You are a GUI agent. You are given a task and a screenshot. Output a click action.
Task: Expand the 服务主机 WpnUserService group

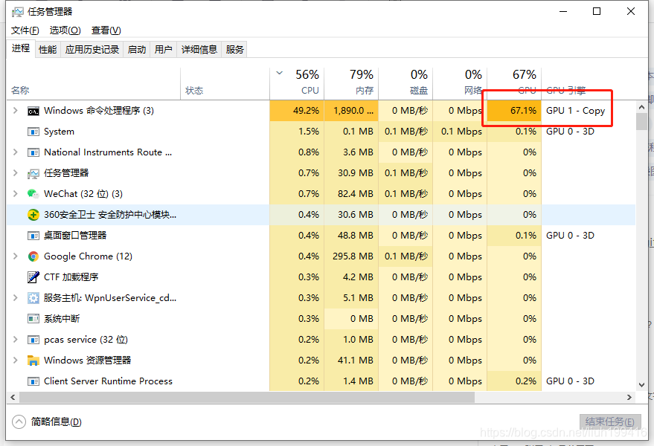pos(16,298)
